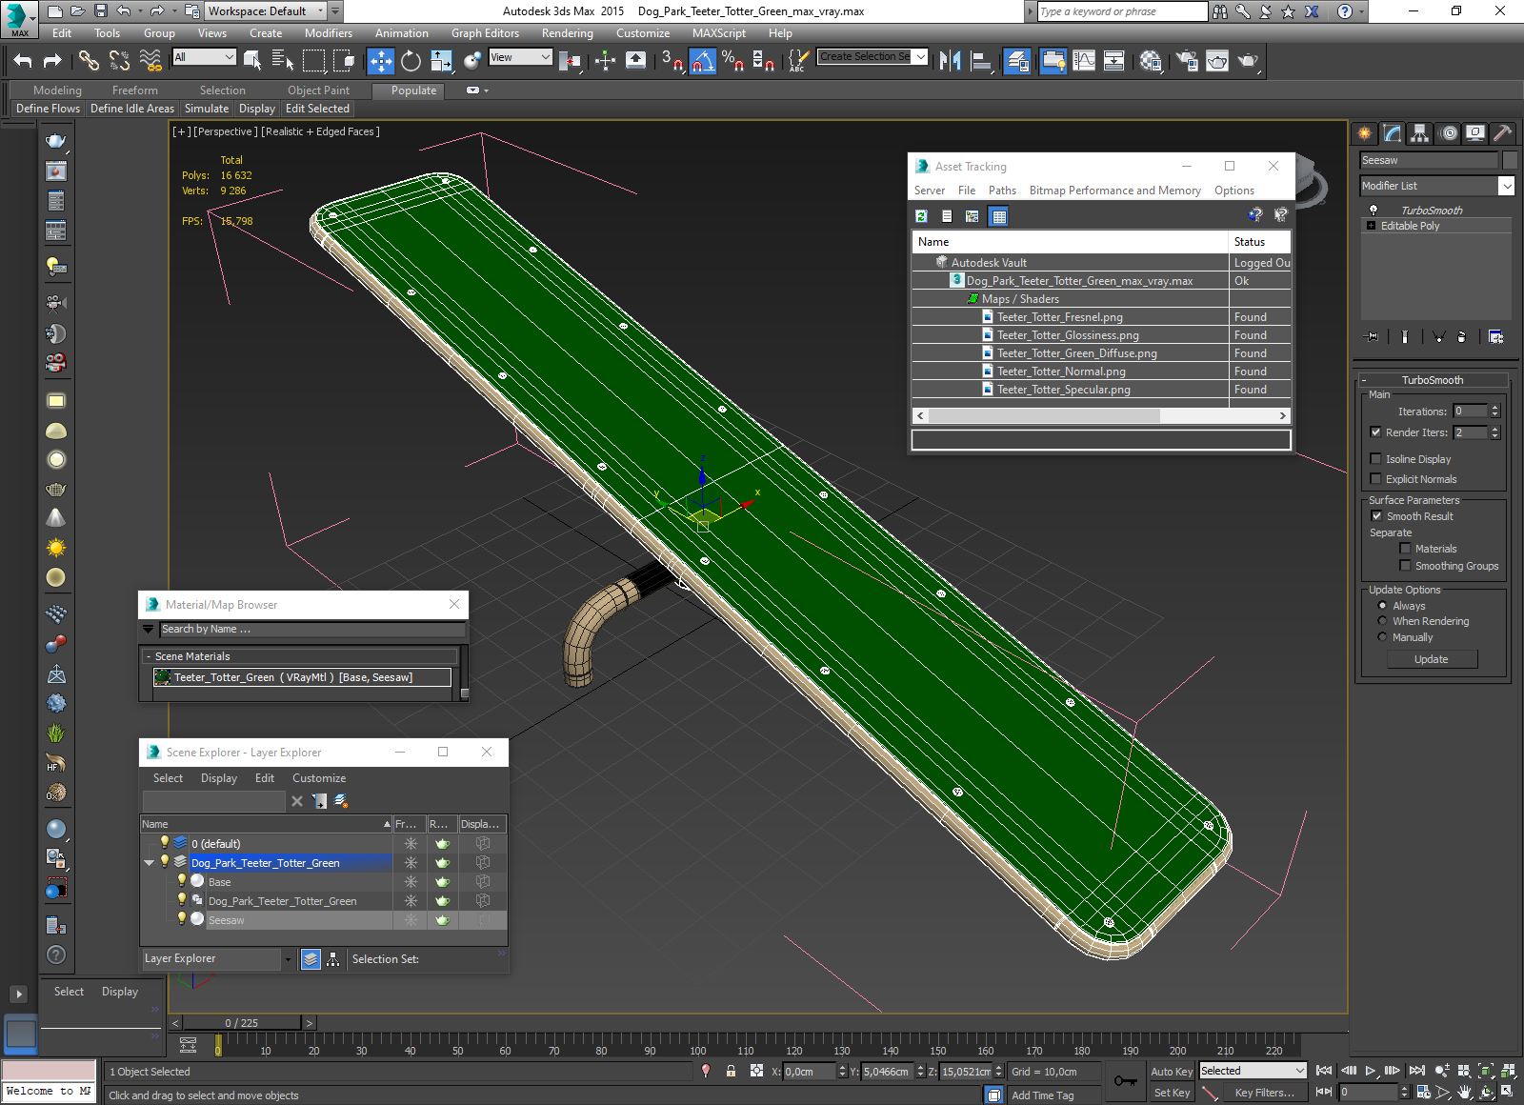Screen dimensions: 1524x1105
Task: Open the Modify command panel tab
Action: pos(1393,133)
